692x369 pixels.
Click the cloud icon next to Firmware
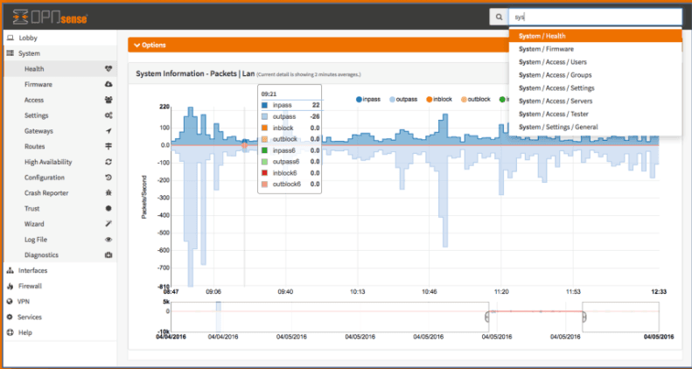(x=108, y=85)
